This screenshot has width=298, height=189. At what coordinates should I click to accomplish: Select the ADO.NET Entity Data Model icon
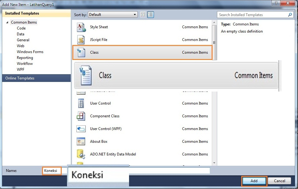pos(81,154)
